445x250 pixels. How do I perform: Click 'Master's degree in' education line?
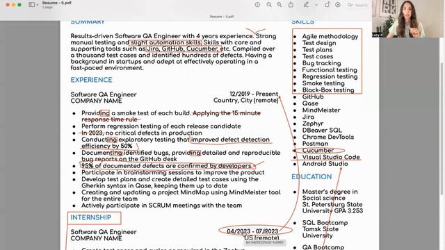coord(330,192)
